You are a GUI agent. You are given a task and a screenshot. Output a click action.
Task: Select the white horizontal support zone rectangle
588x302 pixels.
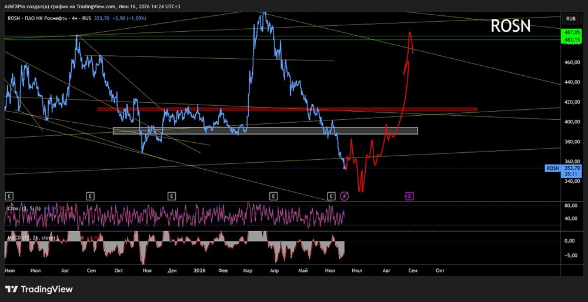tap(265, 131)
